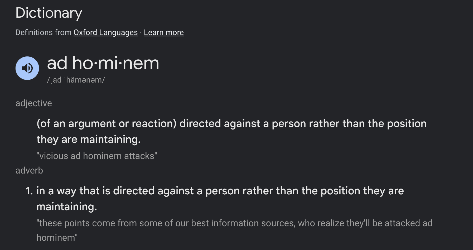Click the Dictionary heading

(x=49, y=13)
